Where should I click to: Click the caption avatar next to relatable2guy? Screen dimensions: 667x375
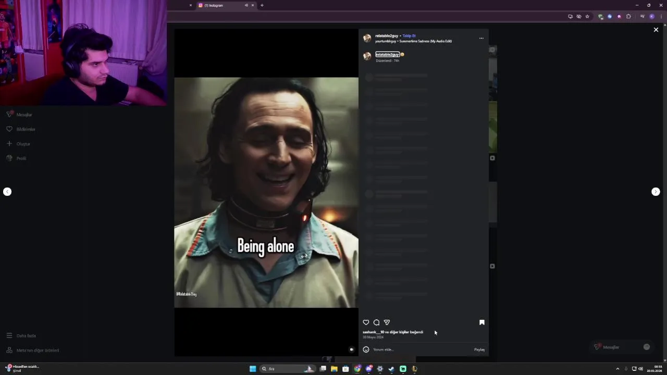[367, 56]
